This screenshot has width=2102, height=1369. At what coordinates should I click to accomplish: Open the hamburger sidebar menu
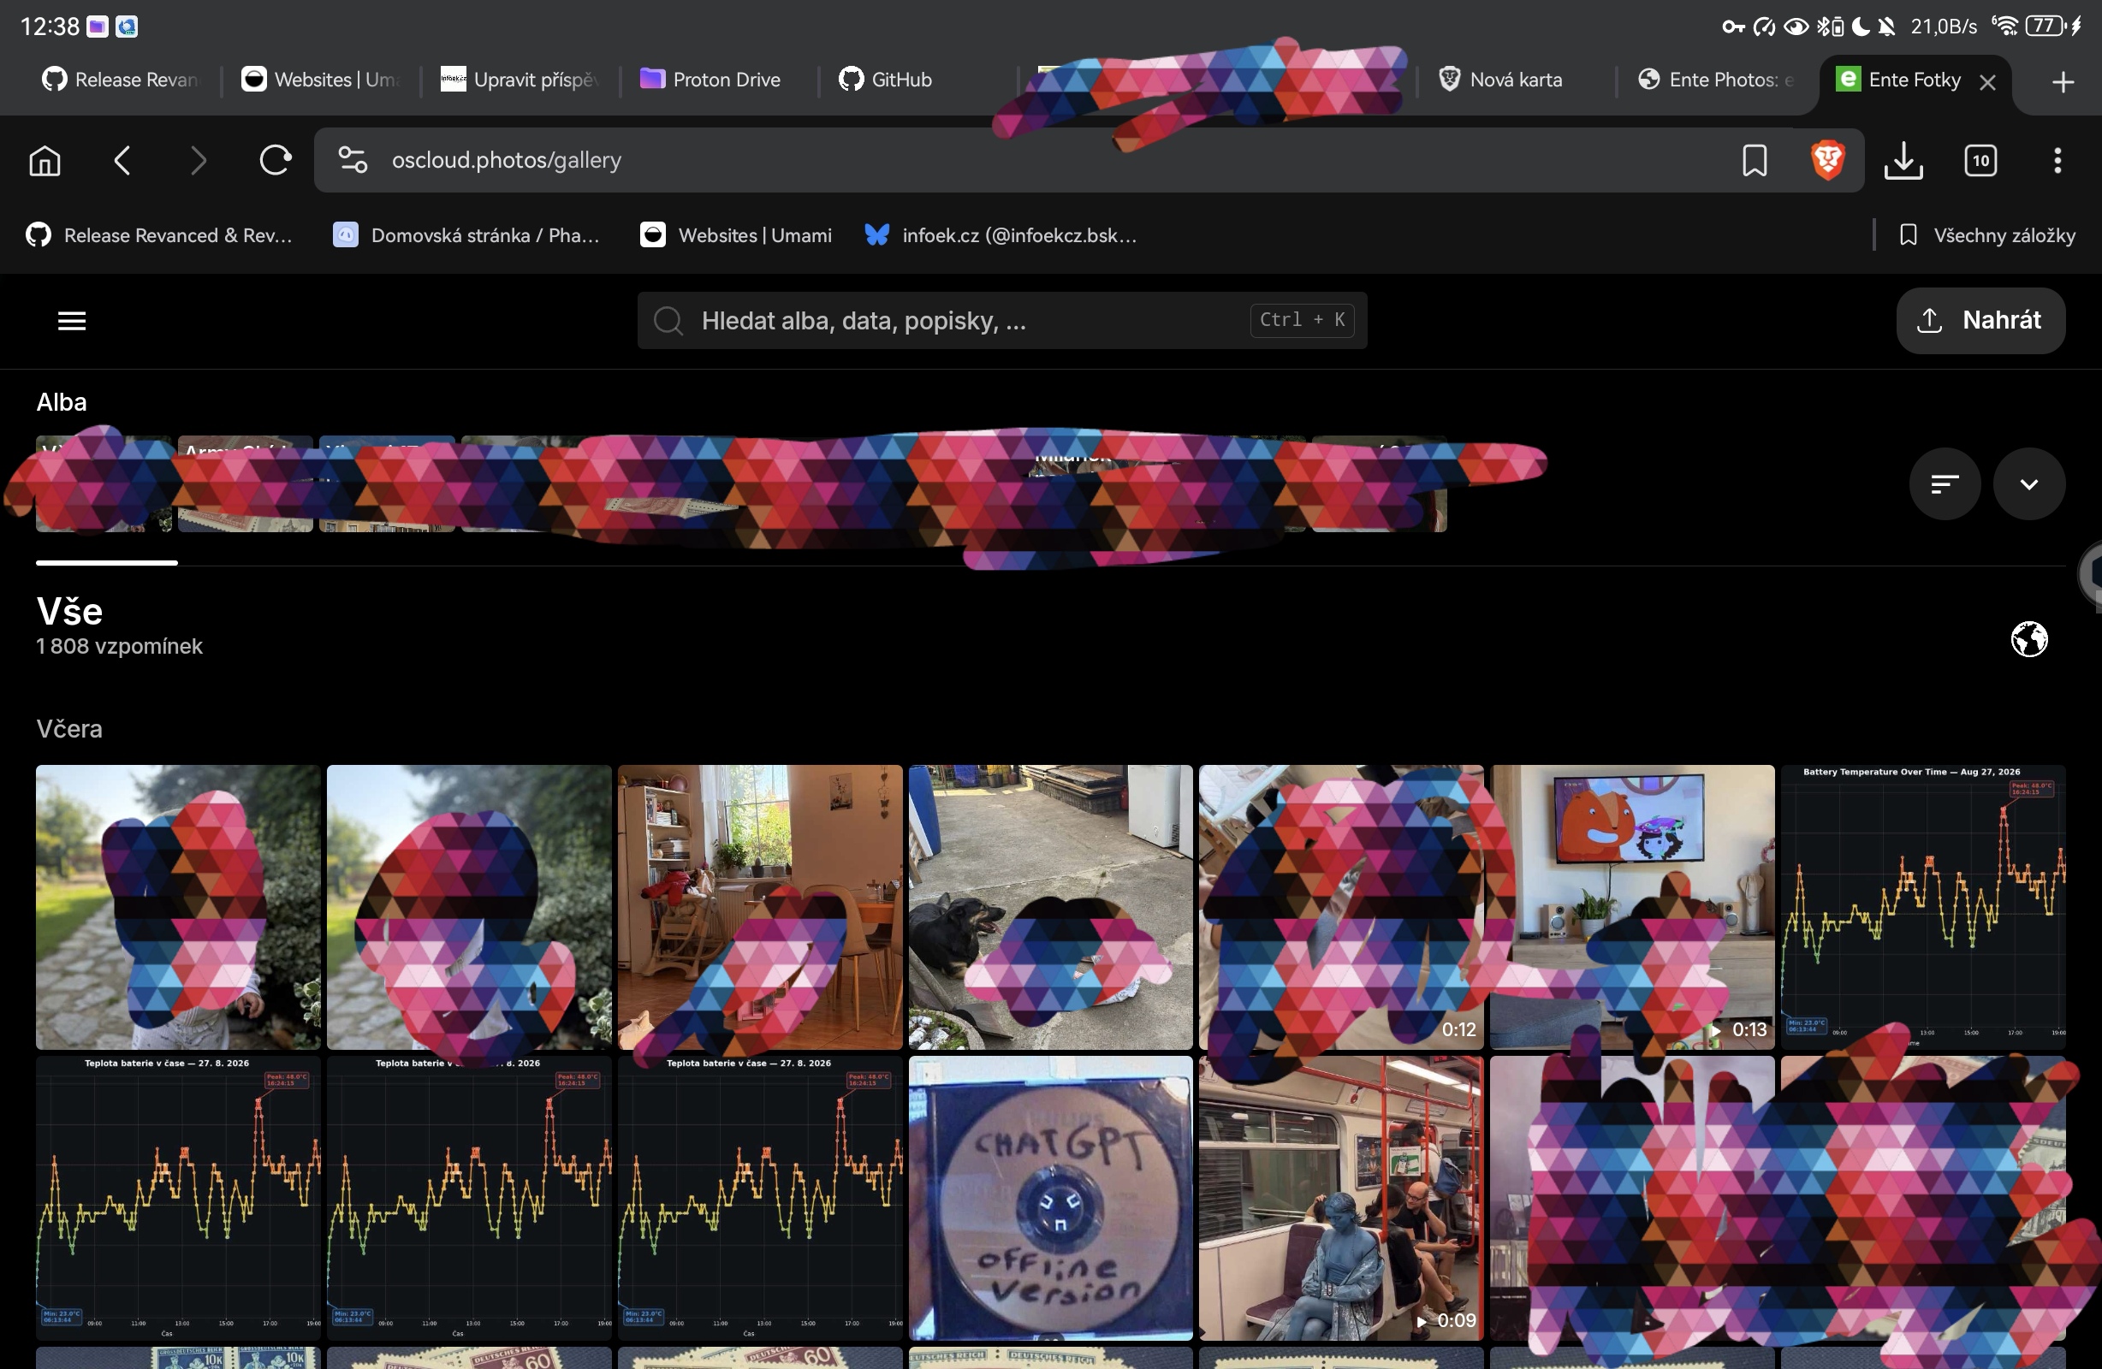[x=72, y=321]
